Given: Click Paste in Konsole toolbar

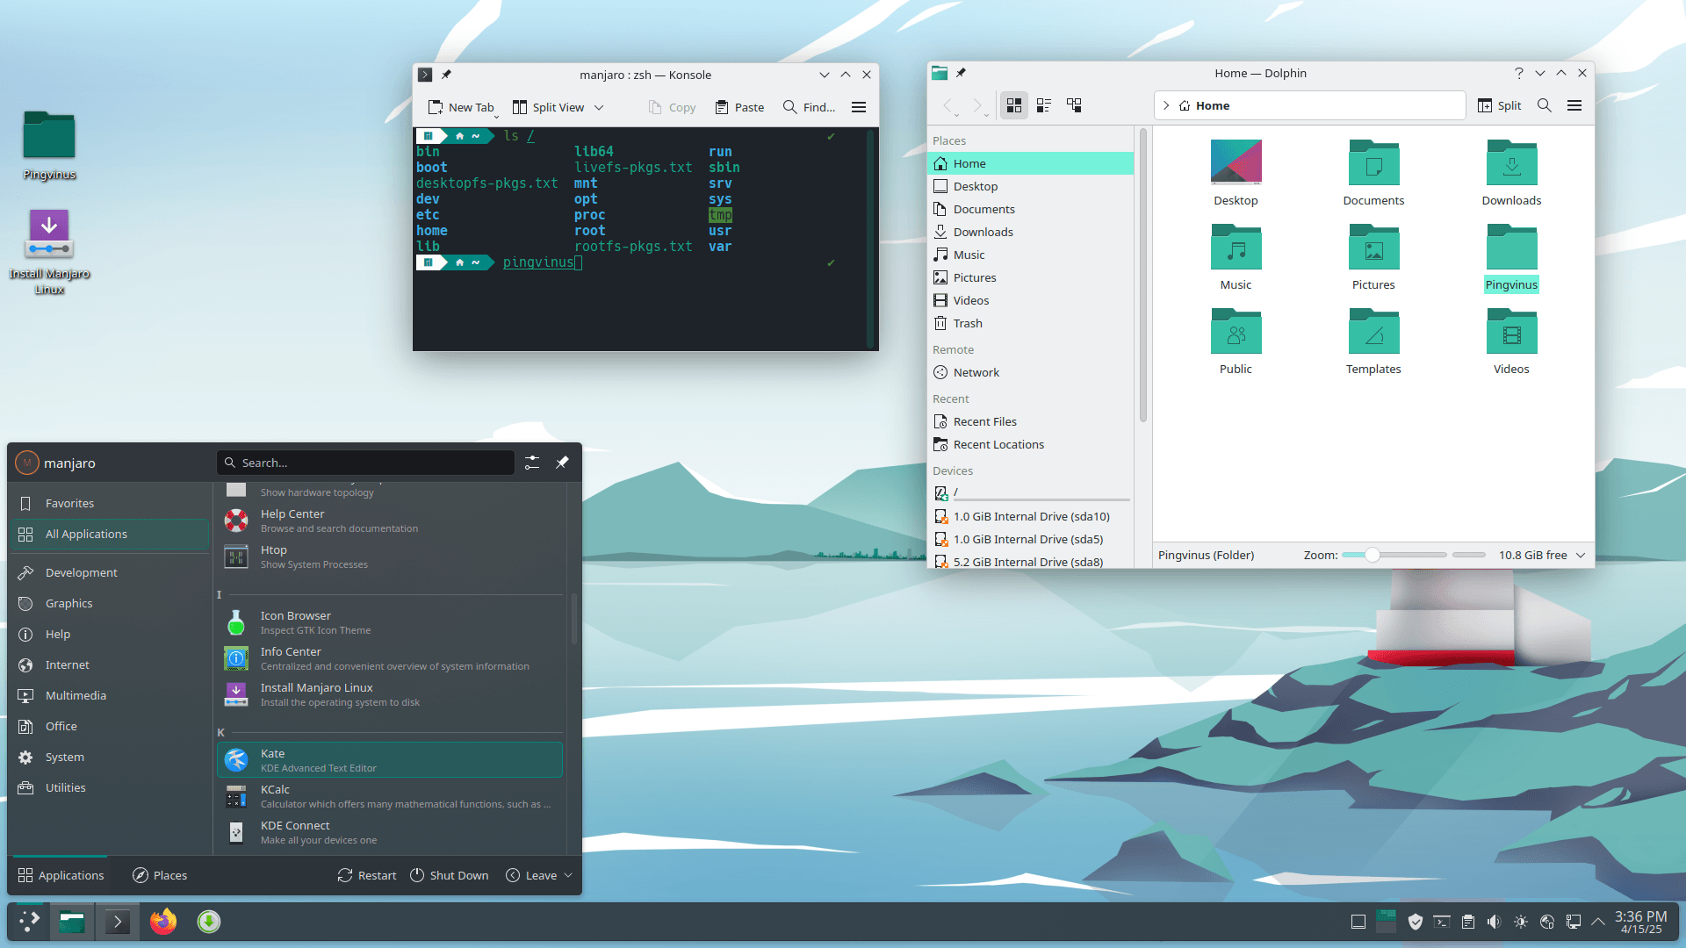Looking at the screenshot, I should coord(739,107).
